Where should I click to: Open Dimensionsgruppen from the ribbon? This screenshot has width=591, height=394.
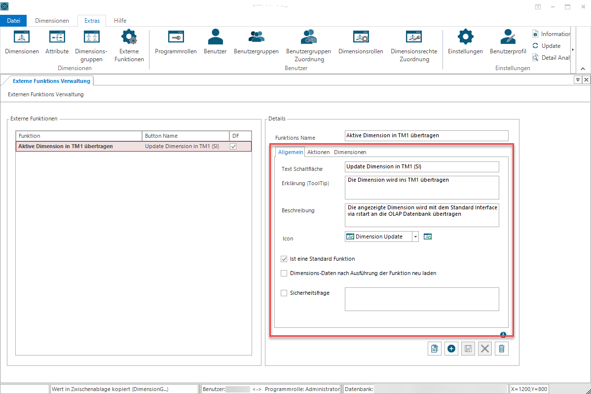tap(91, 46)
